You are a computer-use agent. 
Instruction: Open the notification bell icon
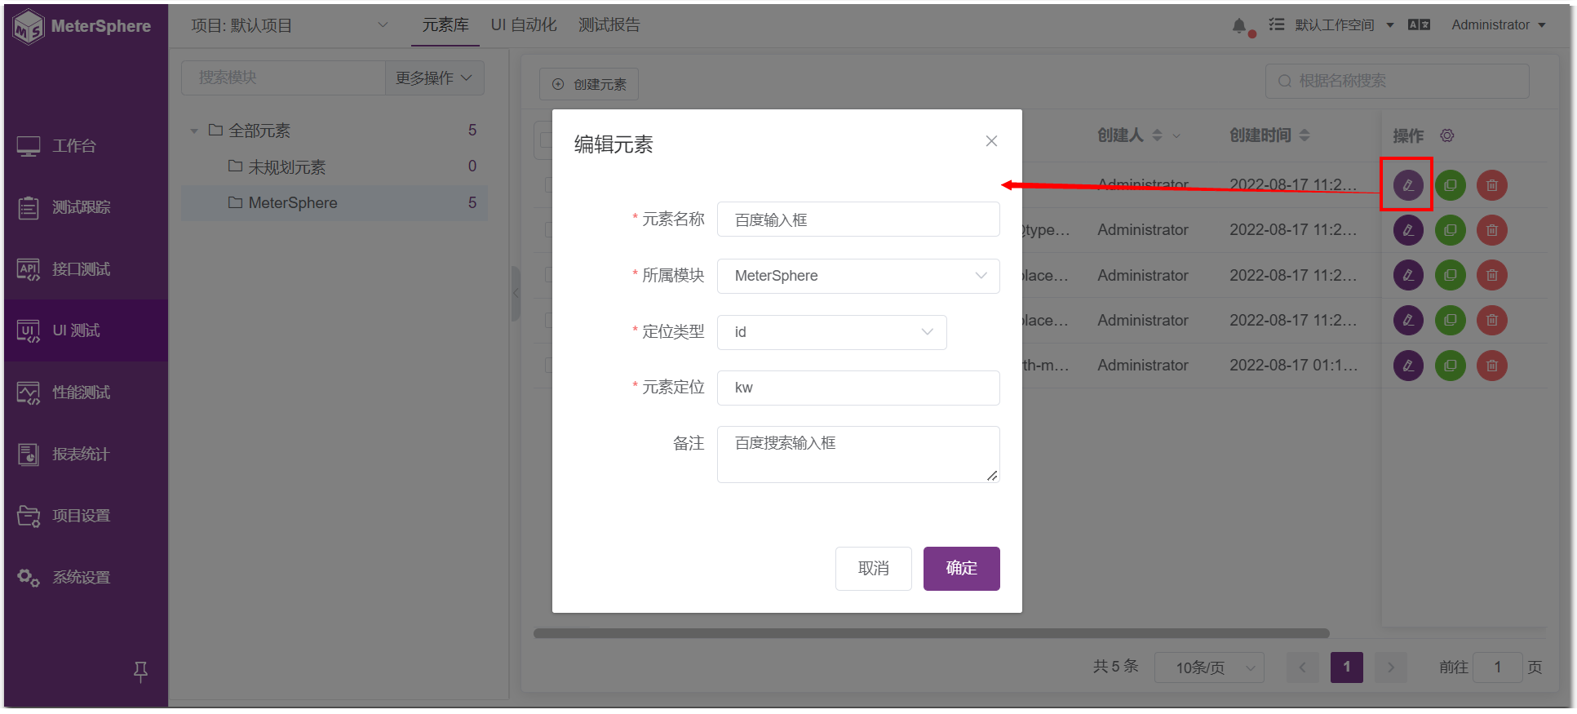[x=1239, y=26]
